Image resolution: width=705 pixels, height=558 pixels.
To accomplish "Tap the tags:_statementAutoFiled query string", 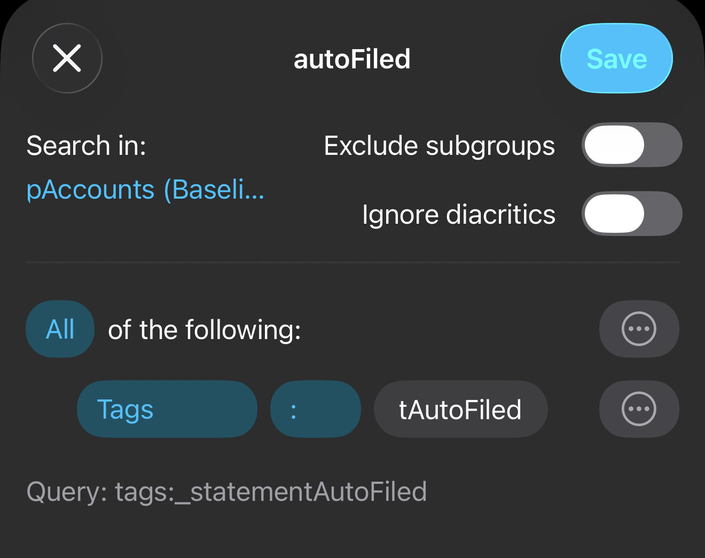I will (x=271, y=492).
